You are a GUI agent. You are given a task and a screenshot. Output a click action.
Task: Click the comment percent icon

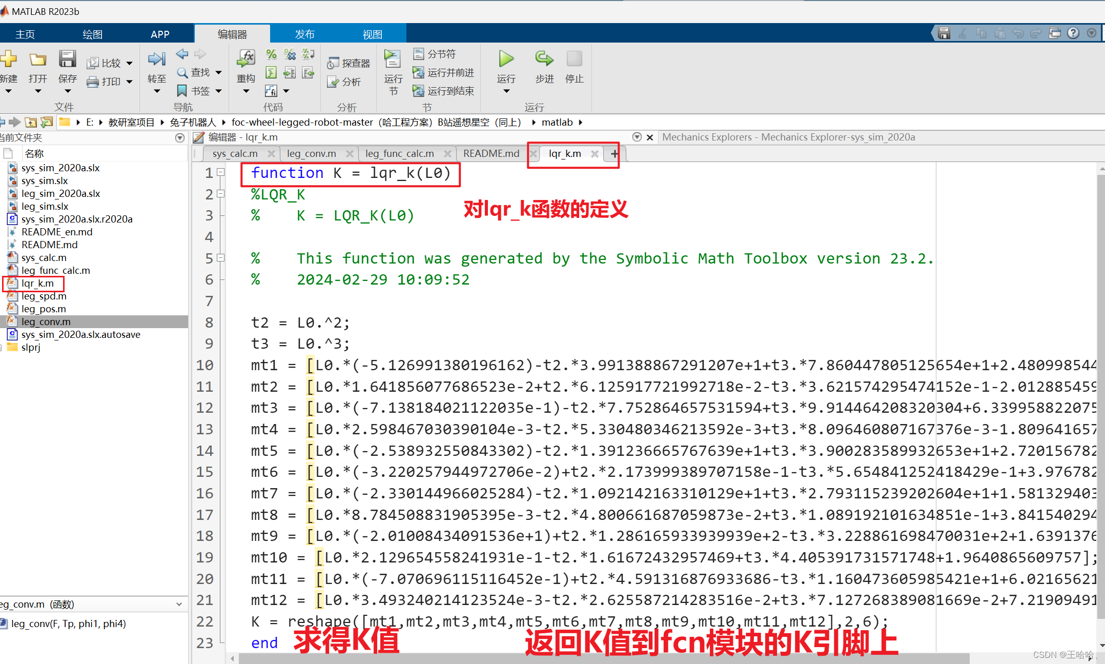pos(271,54)
